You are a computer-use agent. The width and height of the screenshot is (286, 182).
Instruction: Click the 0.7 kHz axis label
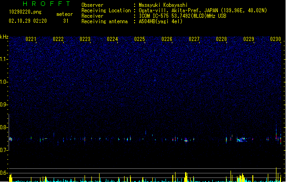(4, 150)
